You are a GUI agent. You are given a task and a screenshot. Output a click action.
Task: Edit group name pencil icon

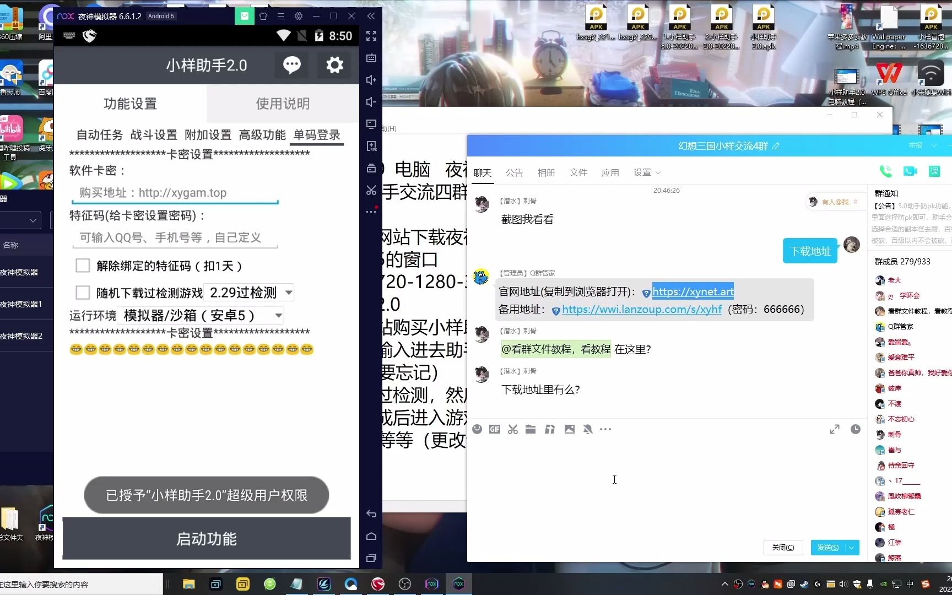coord(776,146)
